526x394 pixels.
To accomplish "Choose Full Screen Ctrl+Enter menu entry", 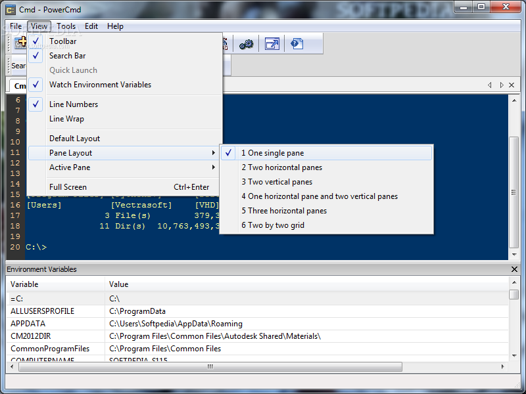I will coord(124,187).
